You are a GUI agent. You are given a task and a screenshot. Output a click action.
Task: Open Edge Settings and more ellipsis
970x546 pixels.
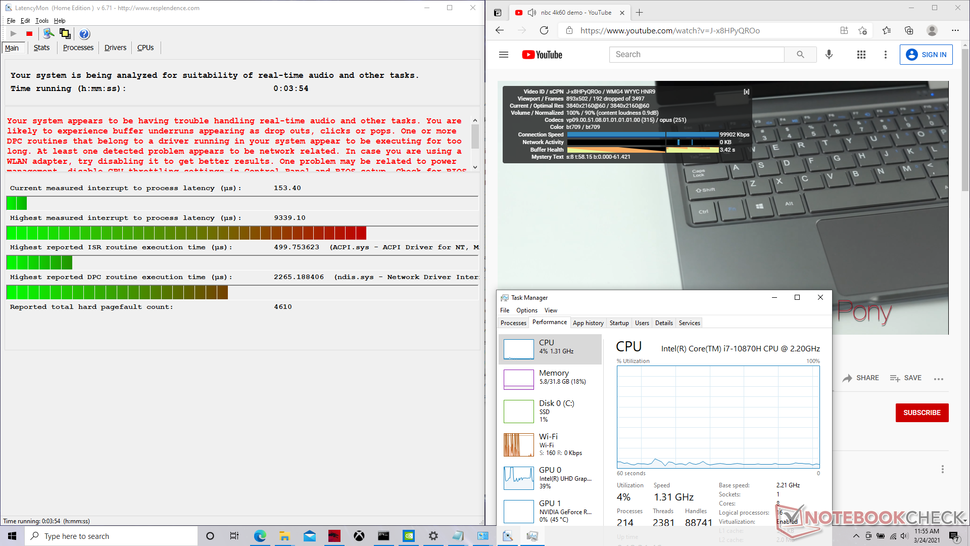pos(955,30)
